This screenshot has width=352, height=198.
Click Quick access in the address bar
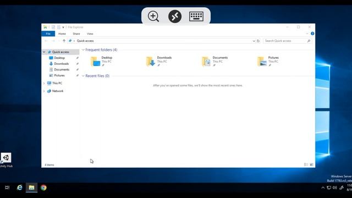(x=85, y=41)
